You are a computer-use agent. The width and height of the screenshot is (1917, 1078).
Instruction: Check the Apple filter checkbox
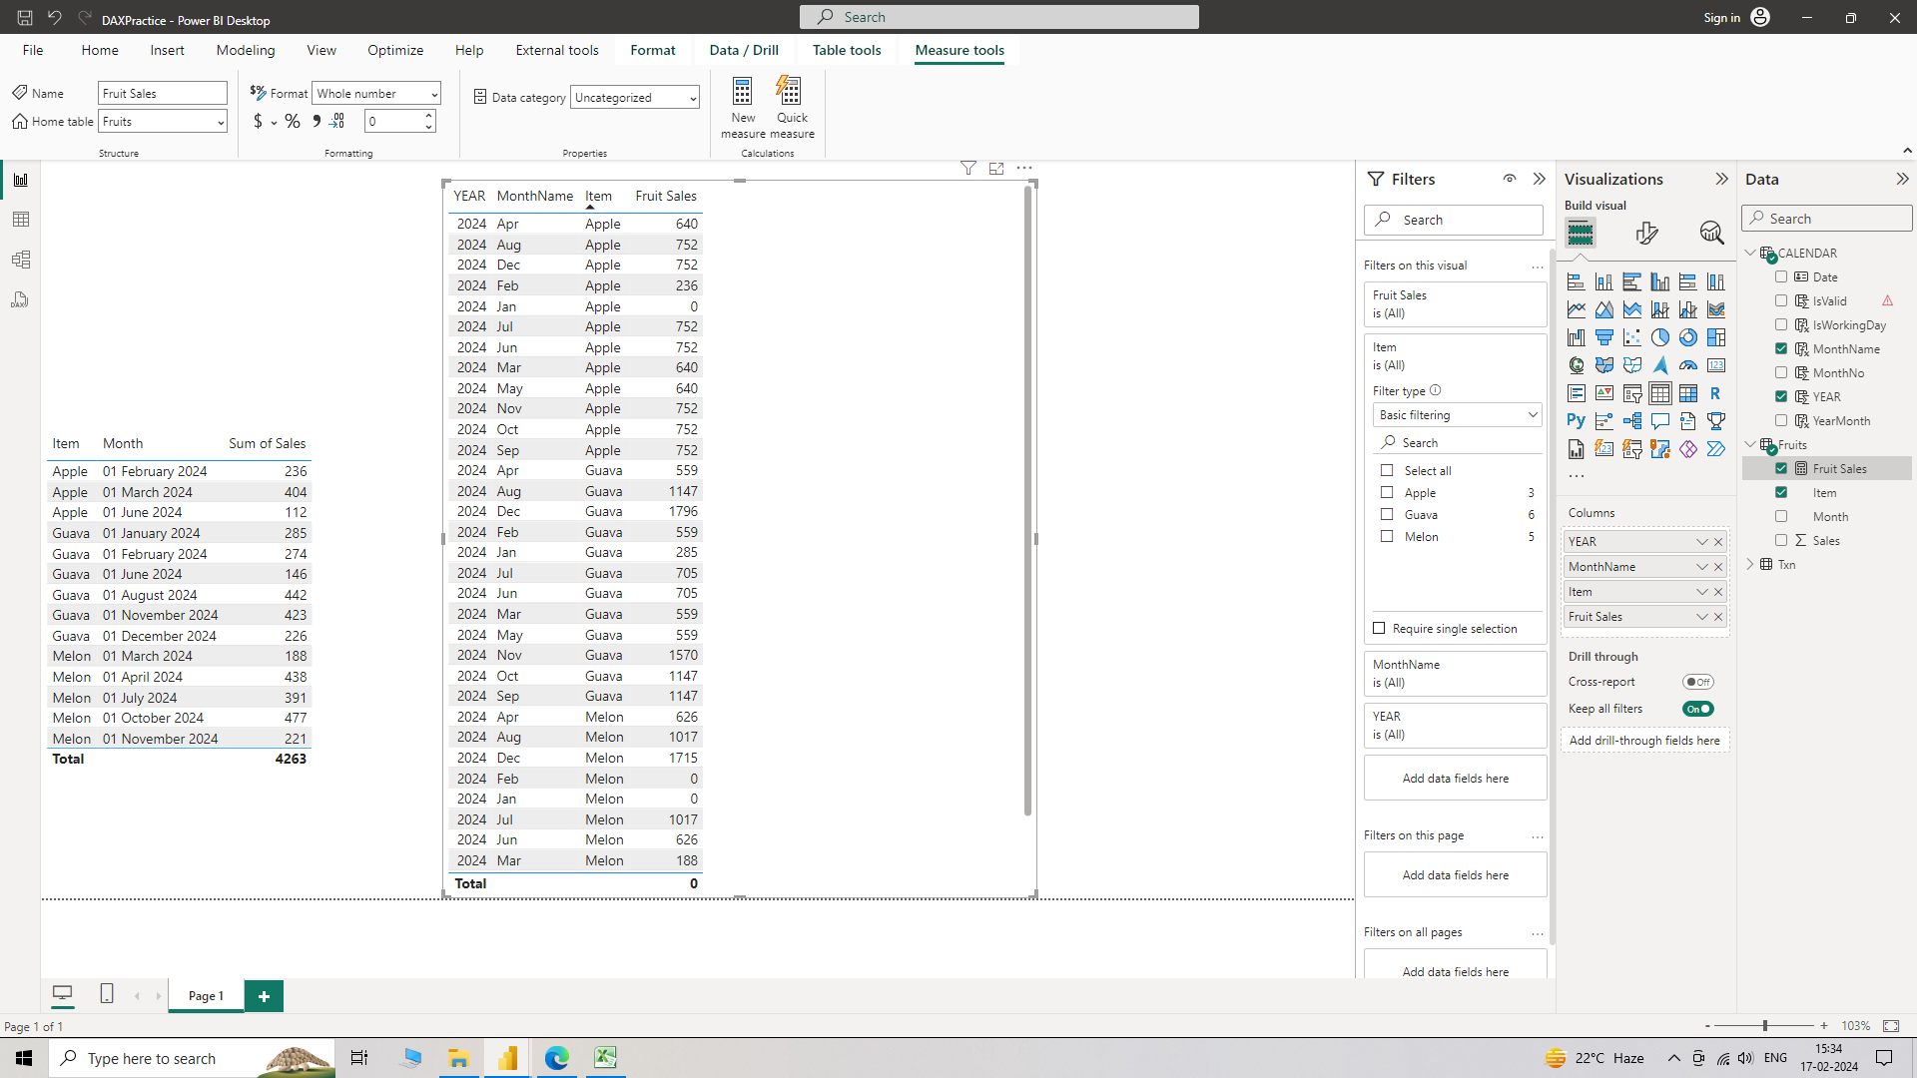pyautogui.click(x=1387, y=492)
